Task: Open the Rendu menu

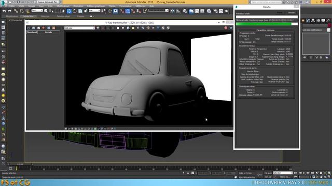Action: coord(112,6)
